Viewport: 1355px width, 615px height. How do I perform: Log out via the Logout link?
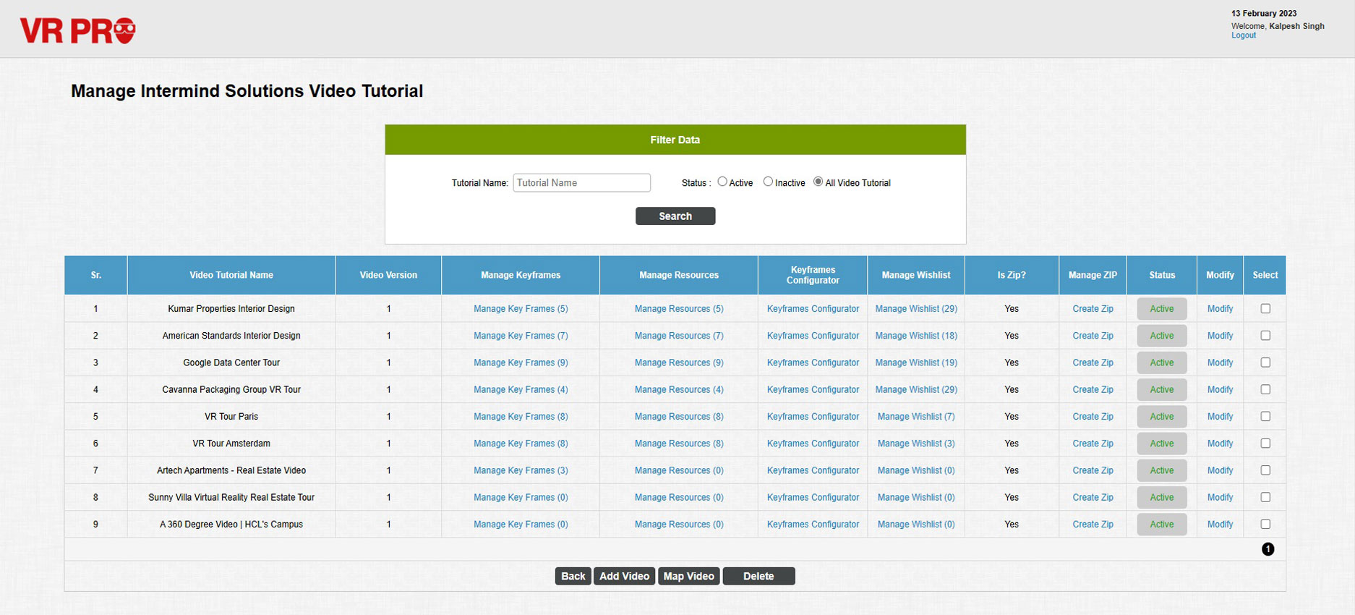(1244, 35)
